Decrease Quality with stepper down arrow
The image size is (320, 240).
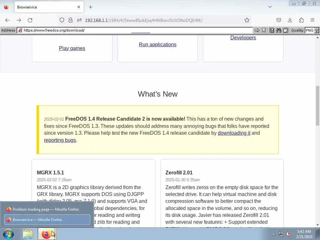pyautogui.click(x=317, y=32)
